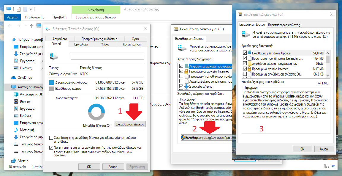Toggle the Να επιτρέπεται στα αρχεία indexing checkbox
342x176 pixels.
[51, 147]
